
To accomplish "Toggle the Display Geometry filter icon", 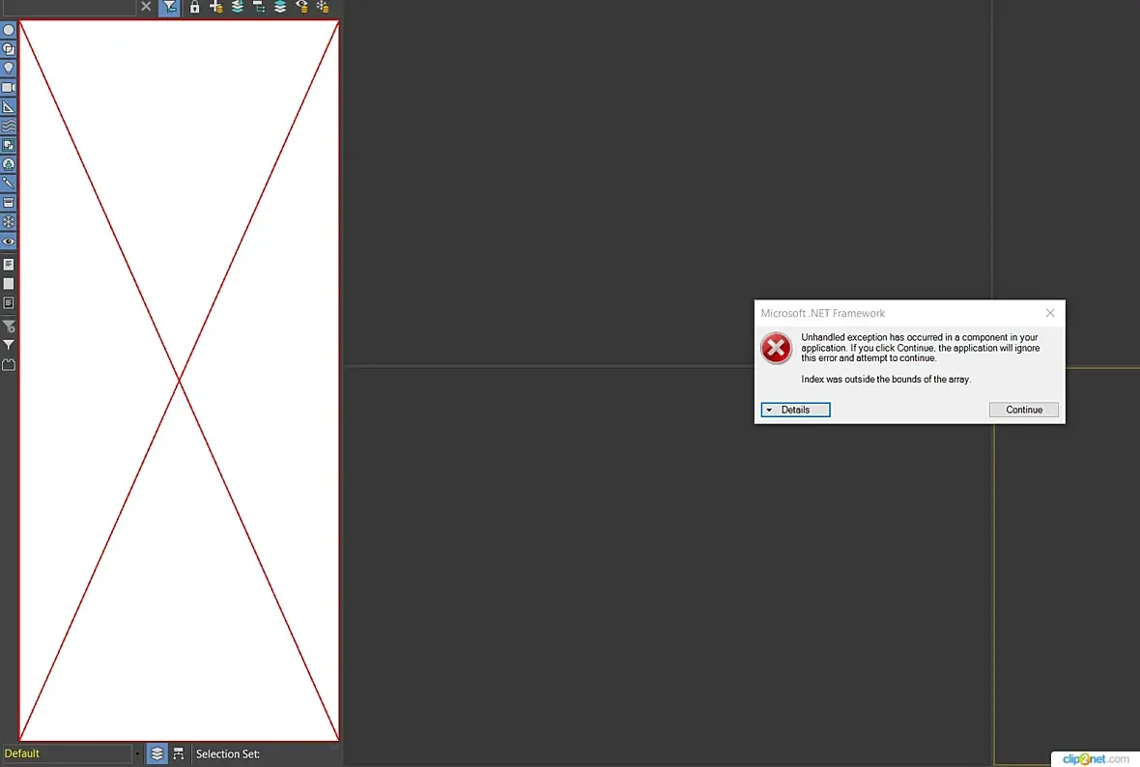I will point(9,30).
